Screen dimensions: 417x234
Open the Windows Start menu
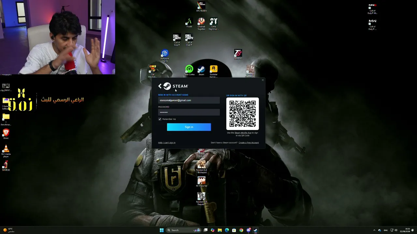[162, 230]
